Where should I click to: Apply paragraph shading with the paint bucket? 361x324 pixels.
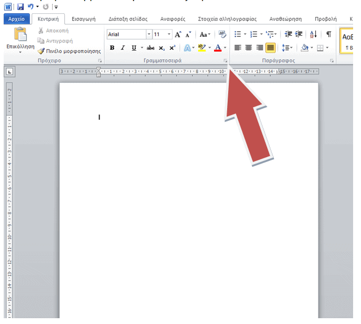pos(305,47)
